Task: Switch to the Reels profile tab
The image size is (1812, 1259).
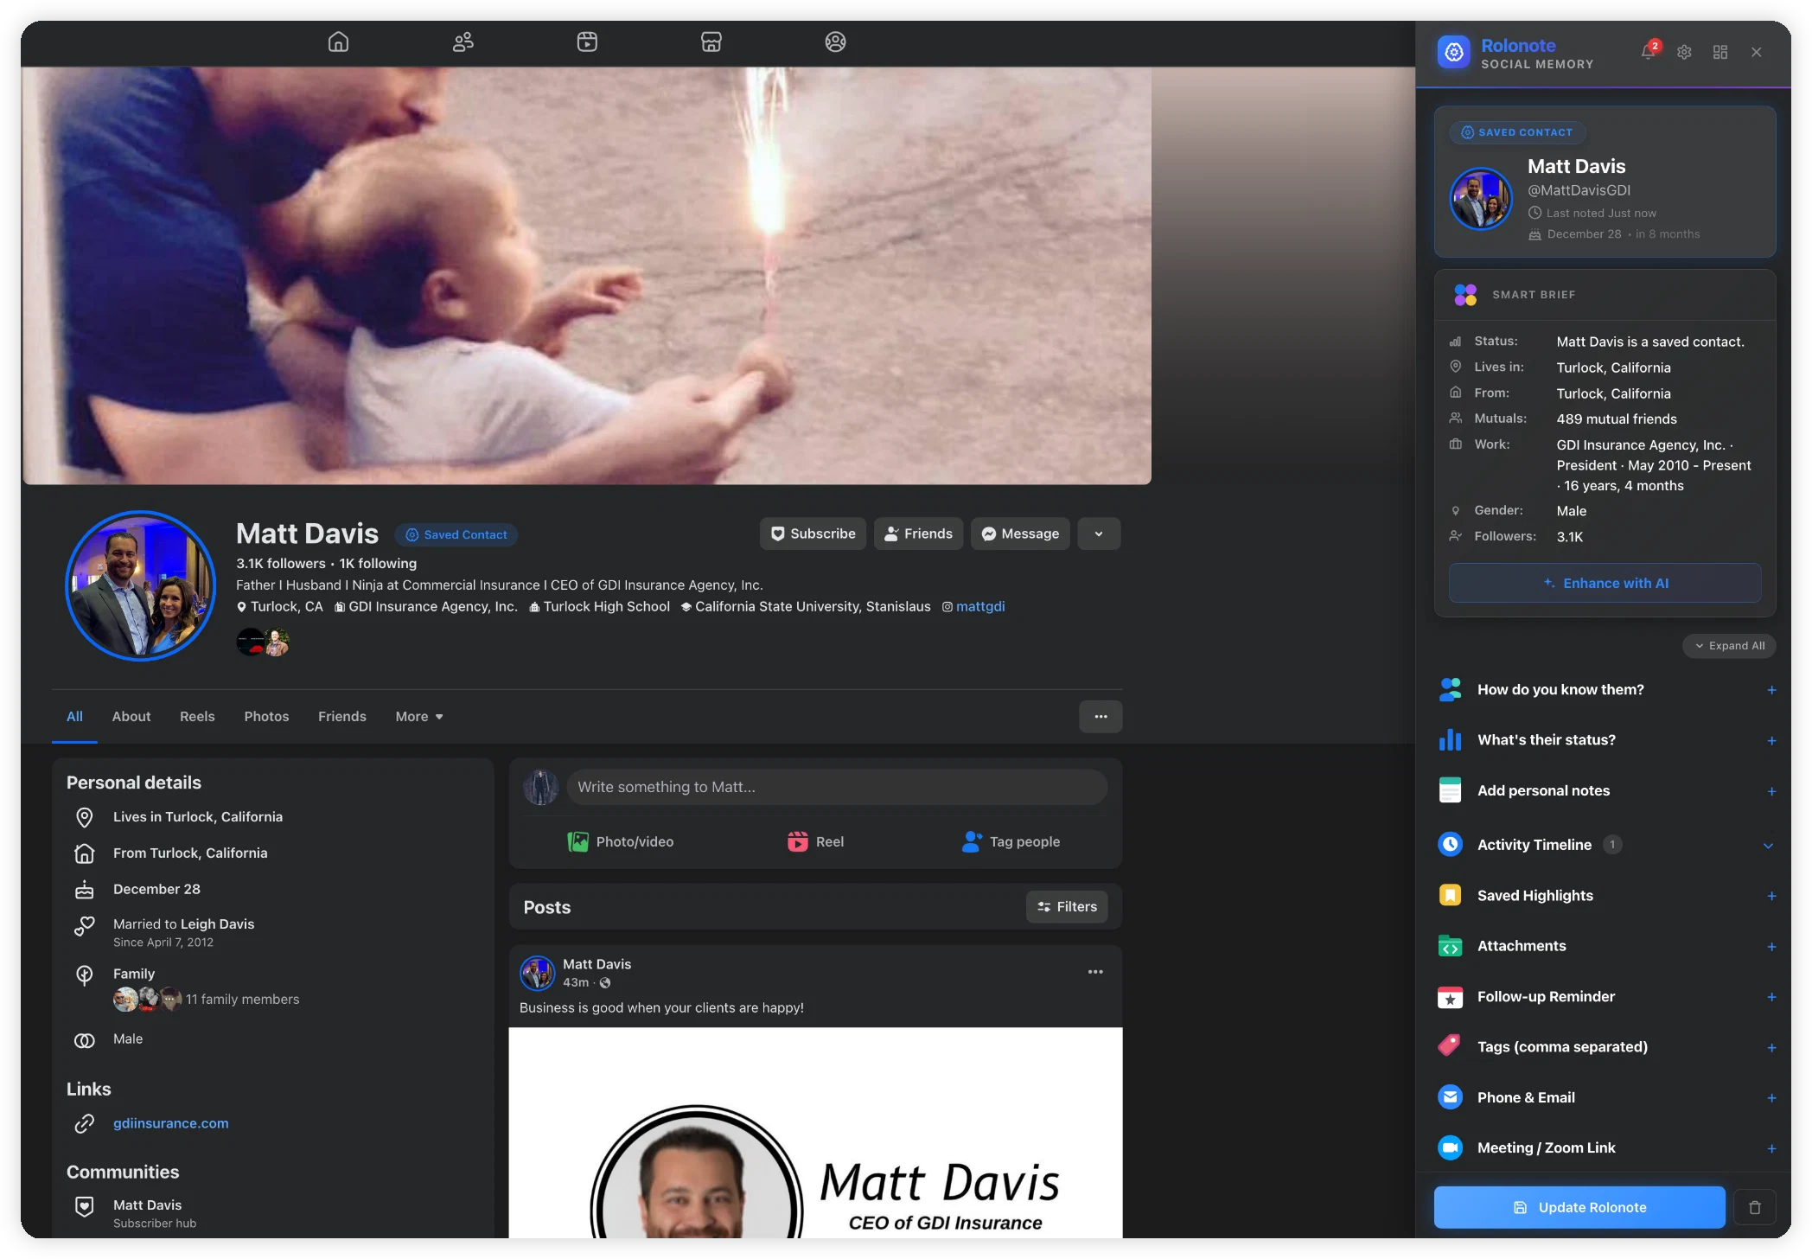Action: click(x=197, y=717)
